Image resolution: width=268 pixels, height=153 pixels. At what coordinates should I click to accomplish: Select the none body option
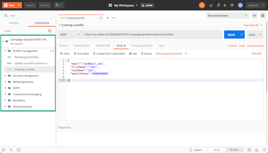65,53
